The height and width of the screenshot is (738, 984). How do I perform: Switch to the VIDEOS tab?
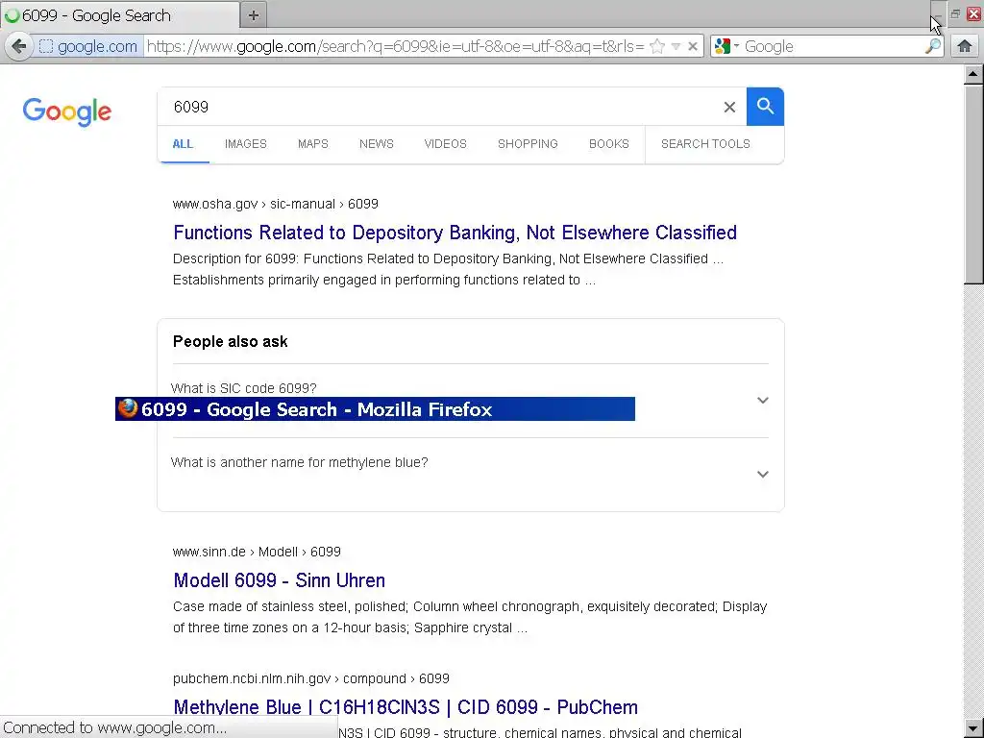[x=446, y=144]
